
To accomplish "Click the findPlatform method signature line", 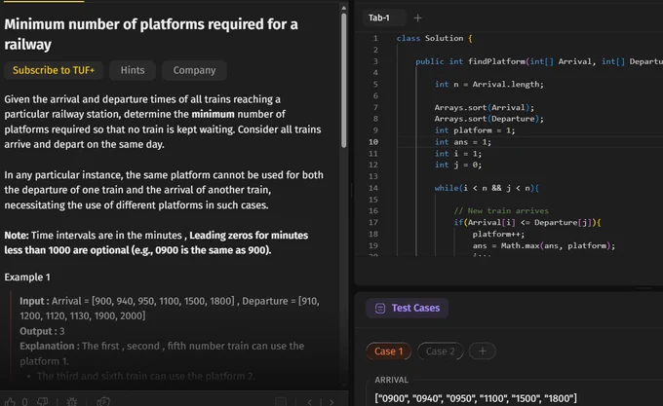I will click(539, 61).
